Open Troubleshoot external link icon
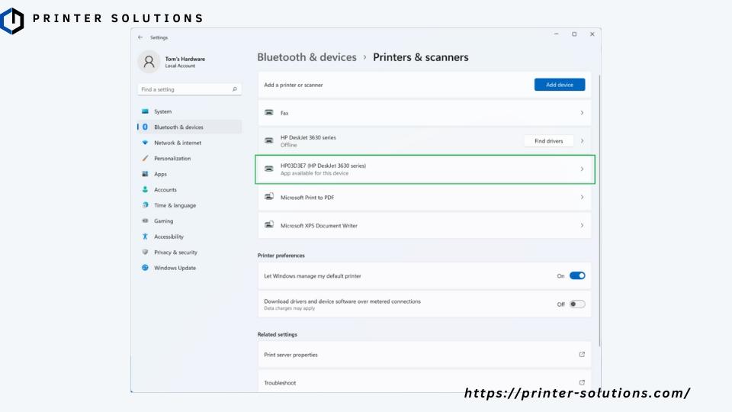The width and height of the screenshot is (732, 412). coord(582,382)
